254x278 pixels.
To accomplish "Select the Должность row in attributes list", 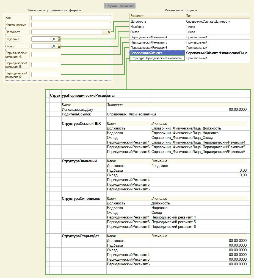I will click(157, 21).
